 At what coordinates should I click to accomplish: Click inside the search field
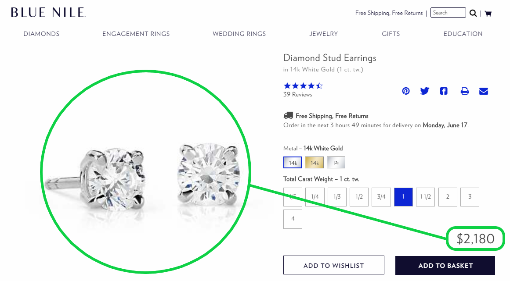[448, 12]
